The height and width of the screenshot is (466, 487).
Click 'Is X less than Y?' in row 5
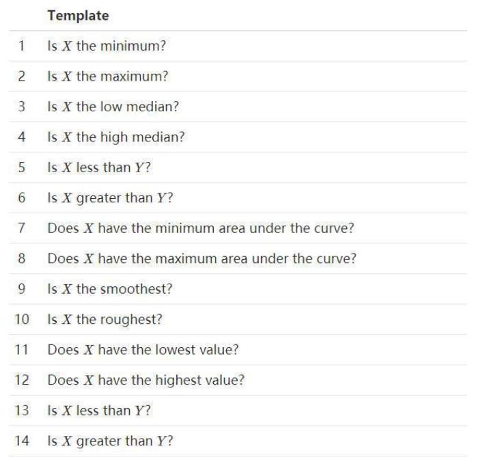point(99,167)
